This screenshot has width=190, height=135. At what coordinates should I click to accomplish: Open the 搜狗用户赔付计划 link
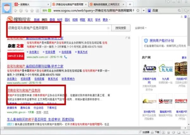tap(162, 41)
